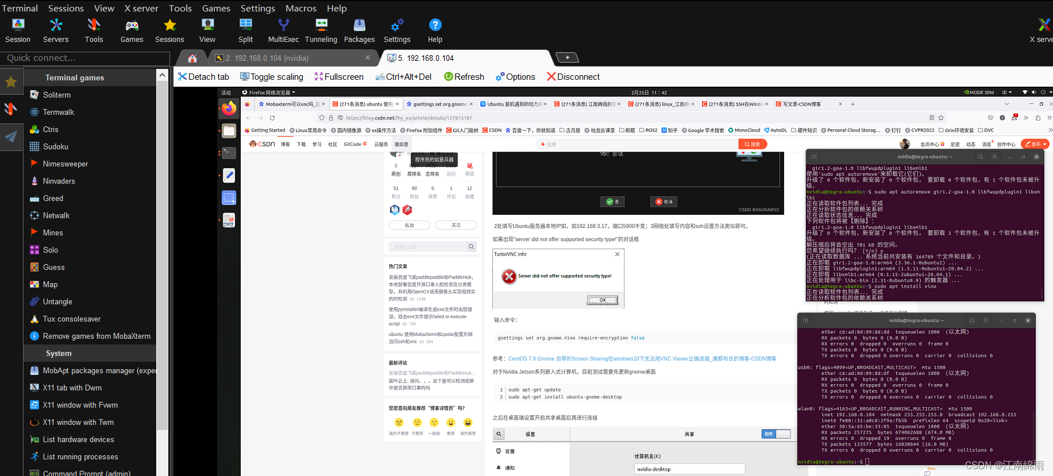This screenshot has height=476, width=1053.
Task: Bookmark the page with star icon
Action: tap(941, 118)
